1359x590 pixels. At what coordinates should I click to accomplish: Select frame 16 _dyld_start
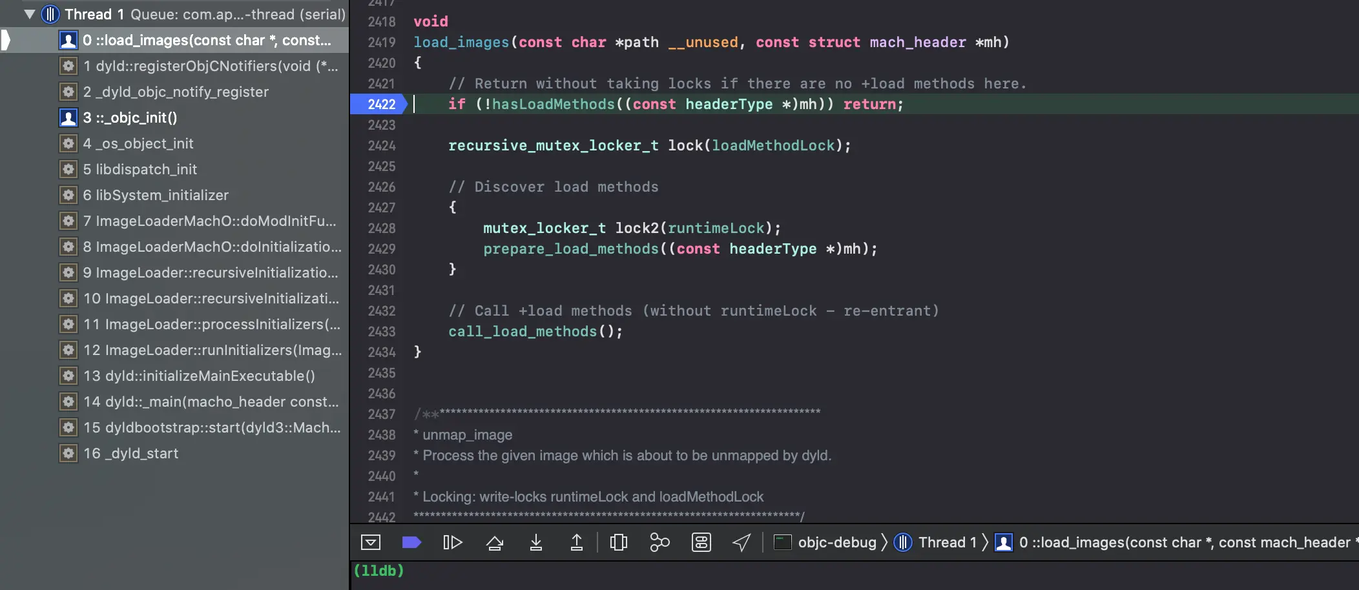[x=174, y=453]
